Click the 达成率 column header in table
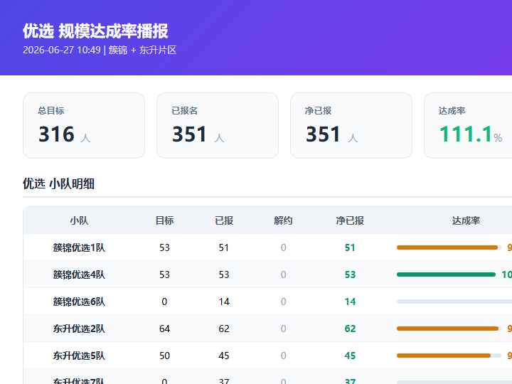Viewport: 512px width, 384px height. point(466,220)
